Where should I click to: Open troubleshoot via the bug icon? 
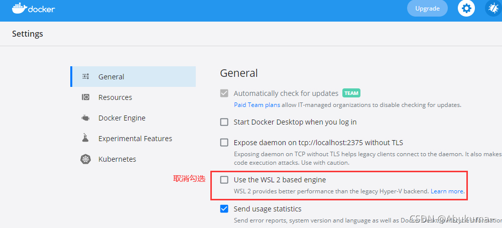pos(493,9)
